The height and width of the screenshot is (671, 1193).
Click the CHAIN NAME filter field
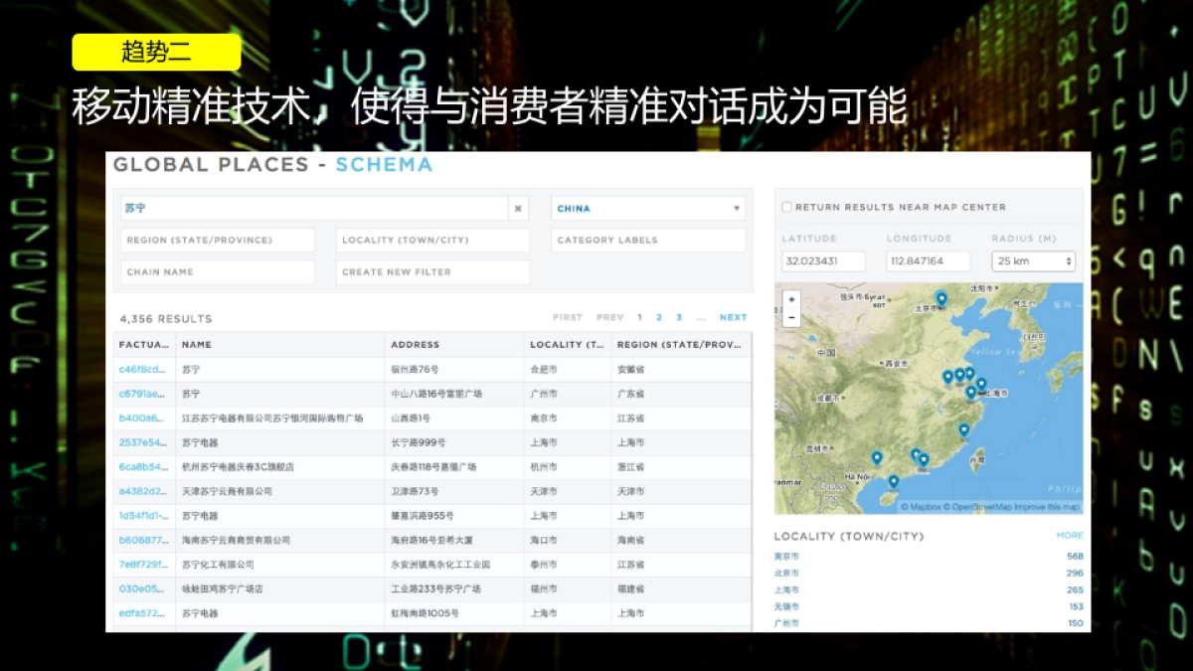point(218,271)
